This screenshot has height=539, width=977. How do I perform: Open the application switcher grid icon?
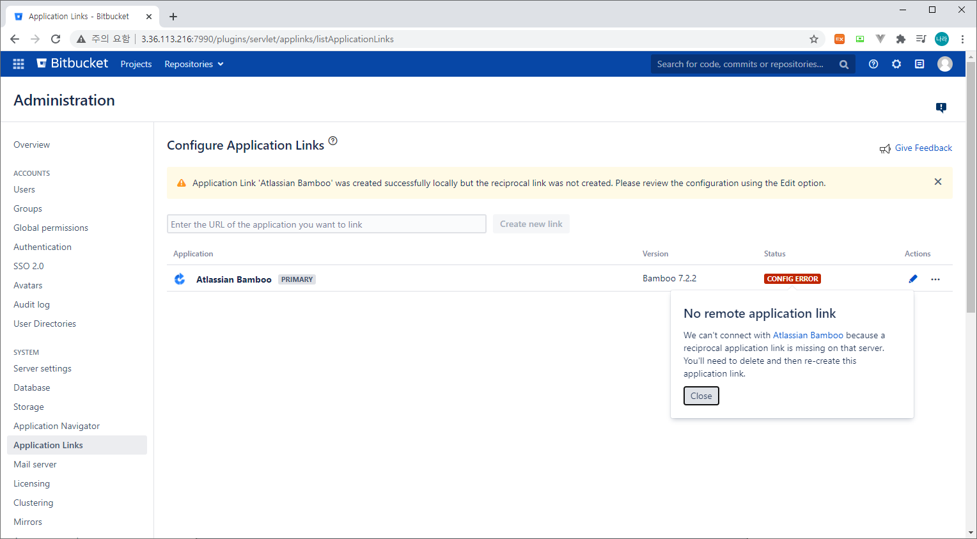tap(19, 64)
